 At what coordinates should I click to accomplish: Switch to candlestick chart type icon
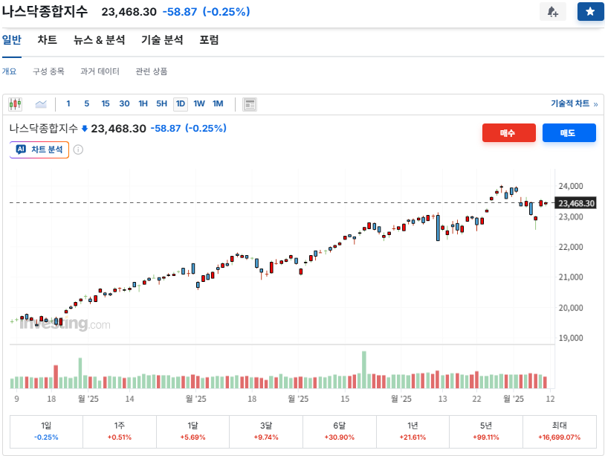pos(16,104)
